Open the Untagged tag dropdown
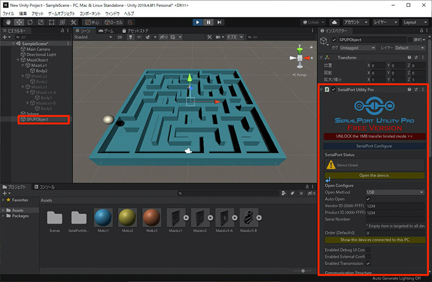432x282 pixels. coord(357,48)
